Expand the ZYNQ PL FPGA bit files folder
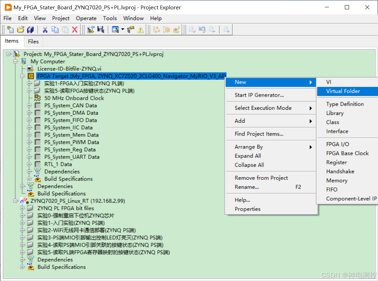The width and height of the screenshot is (378, 281). pyautogui.click(x=22, y=208)
